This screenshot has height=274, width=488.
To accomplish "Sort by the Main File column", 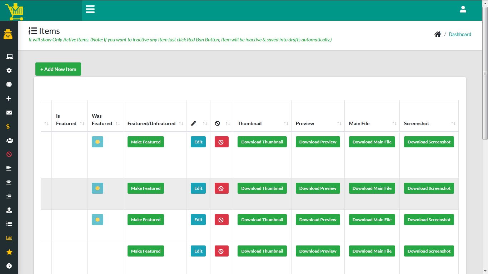I will click(x=372, y=123).
